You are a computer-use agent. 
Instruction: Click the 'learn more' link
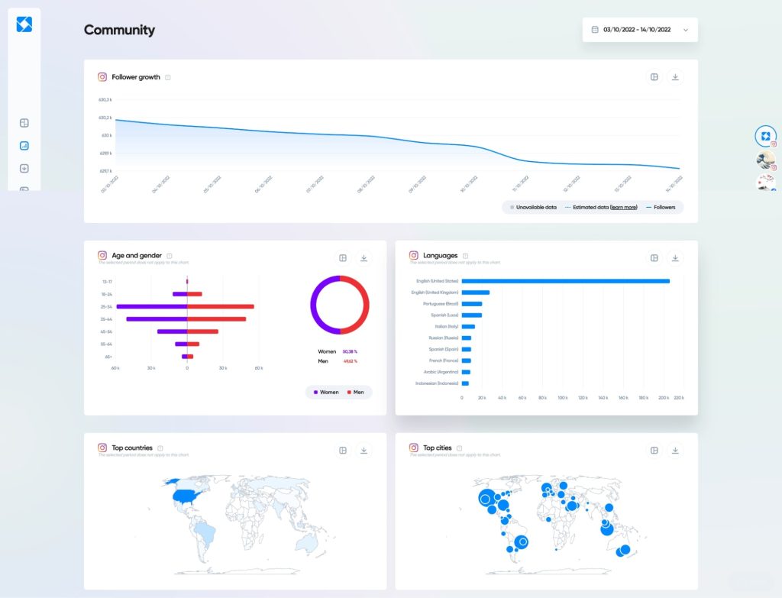624,207
